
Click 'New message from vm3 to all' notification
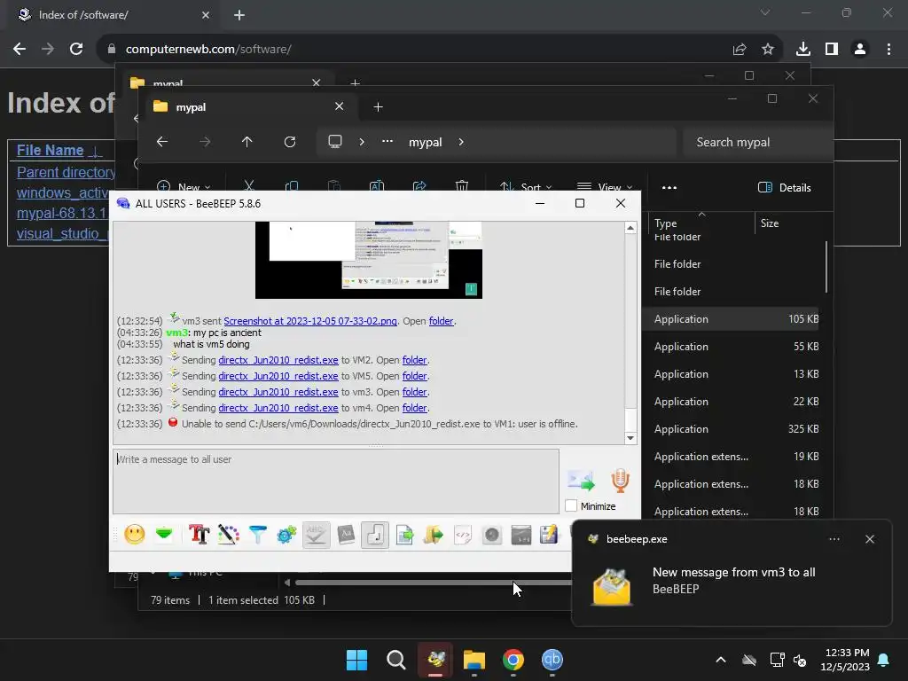pyautogui.click(x=733, y=572)
